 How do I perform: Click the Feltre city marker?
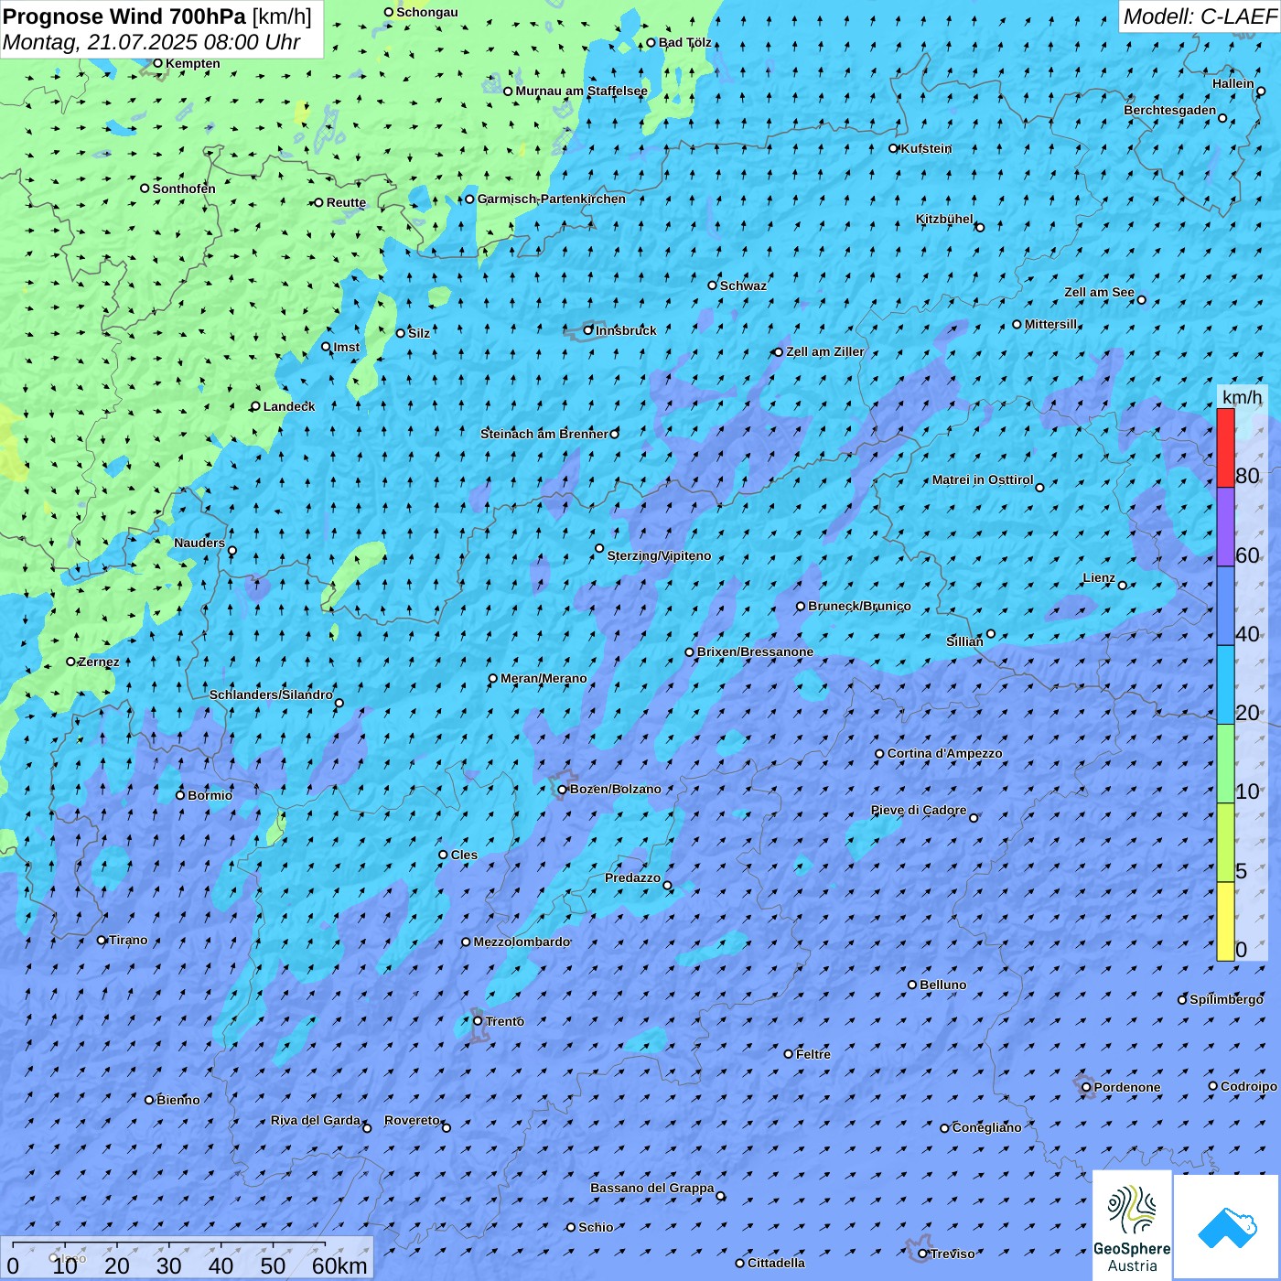789,1054
